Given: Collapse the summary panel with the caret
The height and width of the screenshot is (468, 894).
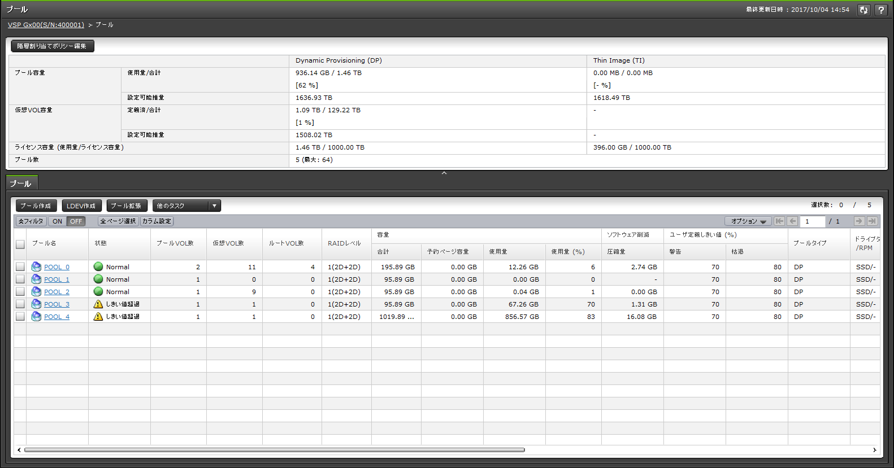Looking at the screenshot, I should [444, 173].
